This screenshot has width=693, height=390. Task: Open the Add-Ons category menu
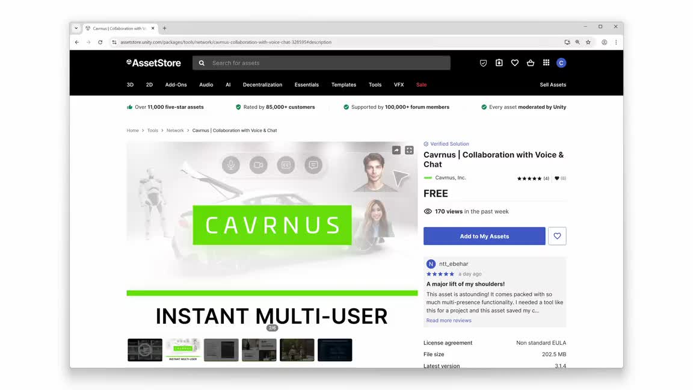coord(176,84)
